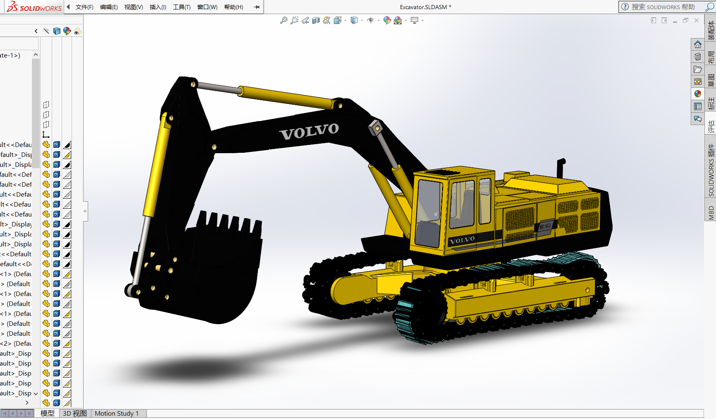Open the 草图 command tab
716x419 pixels.
point(711,80)
